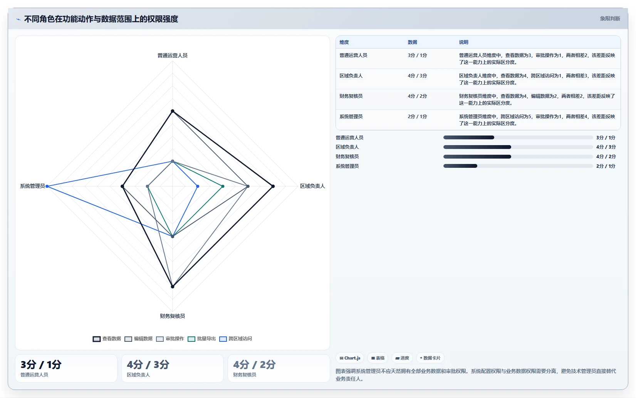Select the 区域负责人 table row name

[x=351, y=76]
